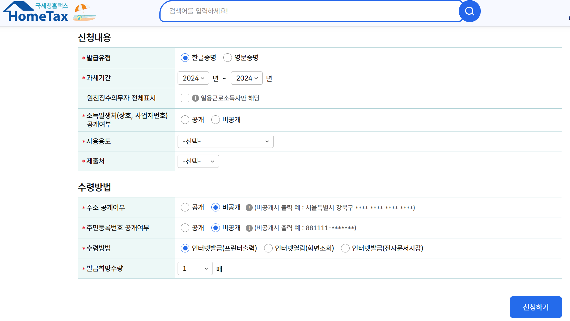570x321 pixels.
Task: Click the HomeTax logo
Action: pyautogui.click(x=36, y=12)
